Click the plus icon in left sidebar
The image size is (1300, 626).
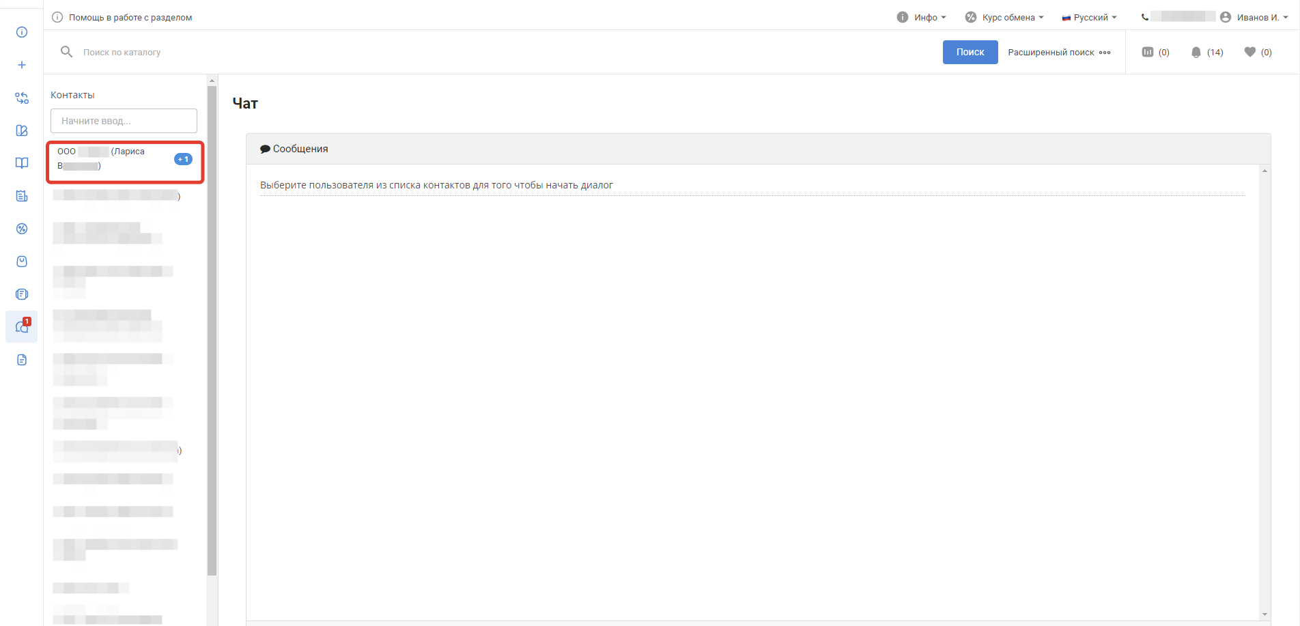point(22,65)
